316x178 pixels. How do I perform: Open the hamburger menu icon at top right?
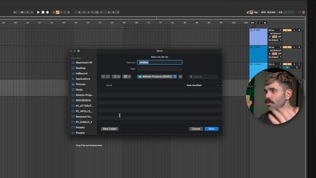[x=303, y=12]
